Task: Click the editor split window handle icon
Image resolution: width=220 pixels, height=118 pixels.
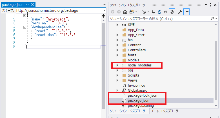Action: pyautogui.click(x=104, y=16)
